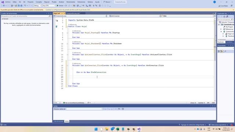Click the categorized view icon in Propiedades
Image resolution: width=235 pixels, height=132 pixels.
(219, 51)
